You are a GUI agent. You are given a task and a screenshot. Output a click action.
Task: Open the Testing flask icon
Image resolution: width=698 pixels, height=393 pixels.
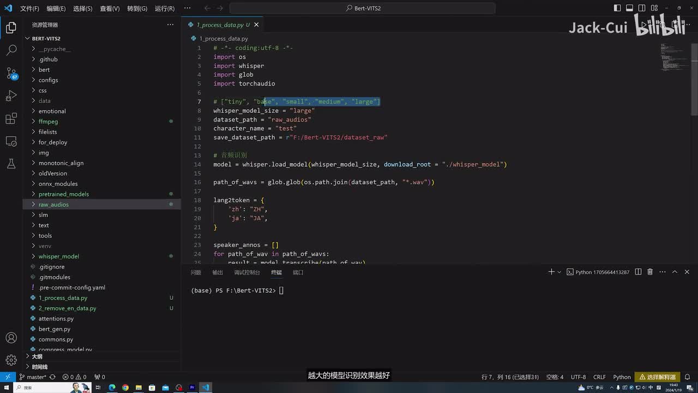(x=11, y=164)
